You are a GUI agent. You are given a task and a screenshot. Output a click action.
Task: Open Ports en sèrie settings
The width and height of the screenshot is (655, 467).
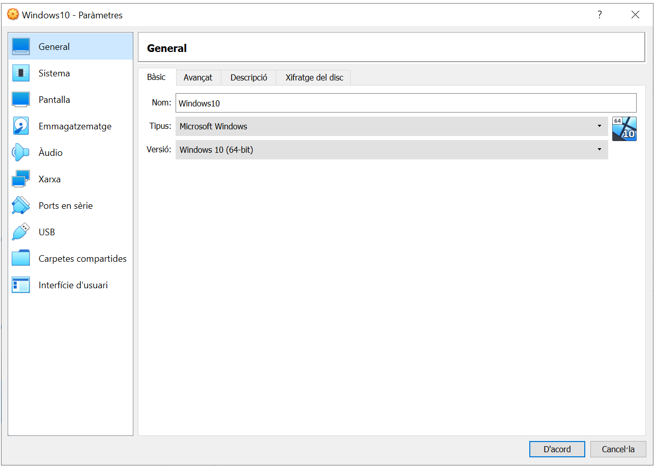coord(70,205)
